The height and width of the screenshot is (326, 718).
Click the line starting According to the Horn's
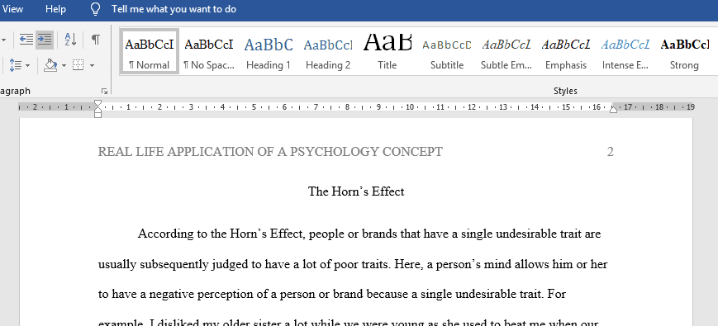[x=369, y=234]
